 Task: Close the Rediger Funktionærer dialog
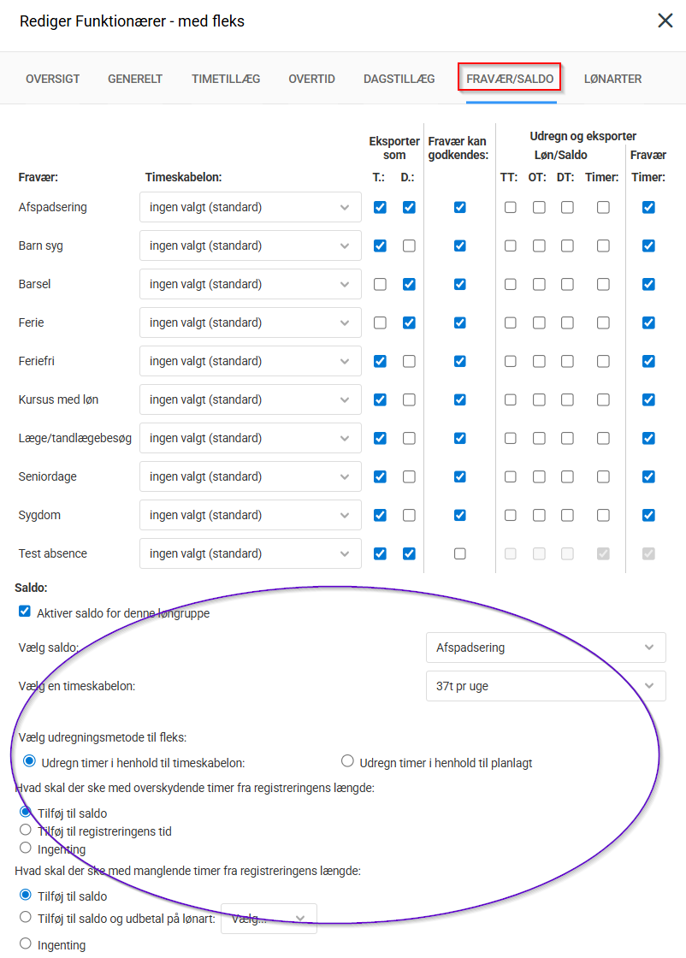[665, 21]
